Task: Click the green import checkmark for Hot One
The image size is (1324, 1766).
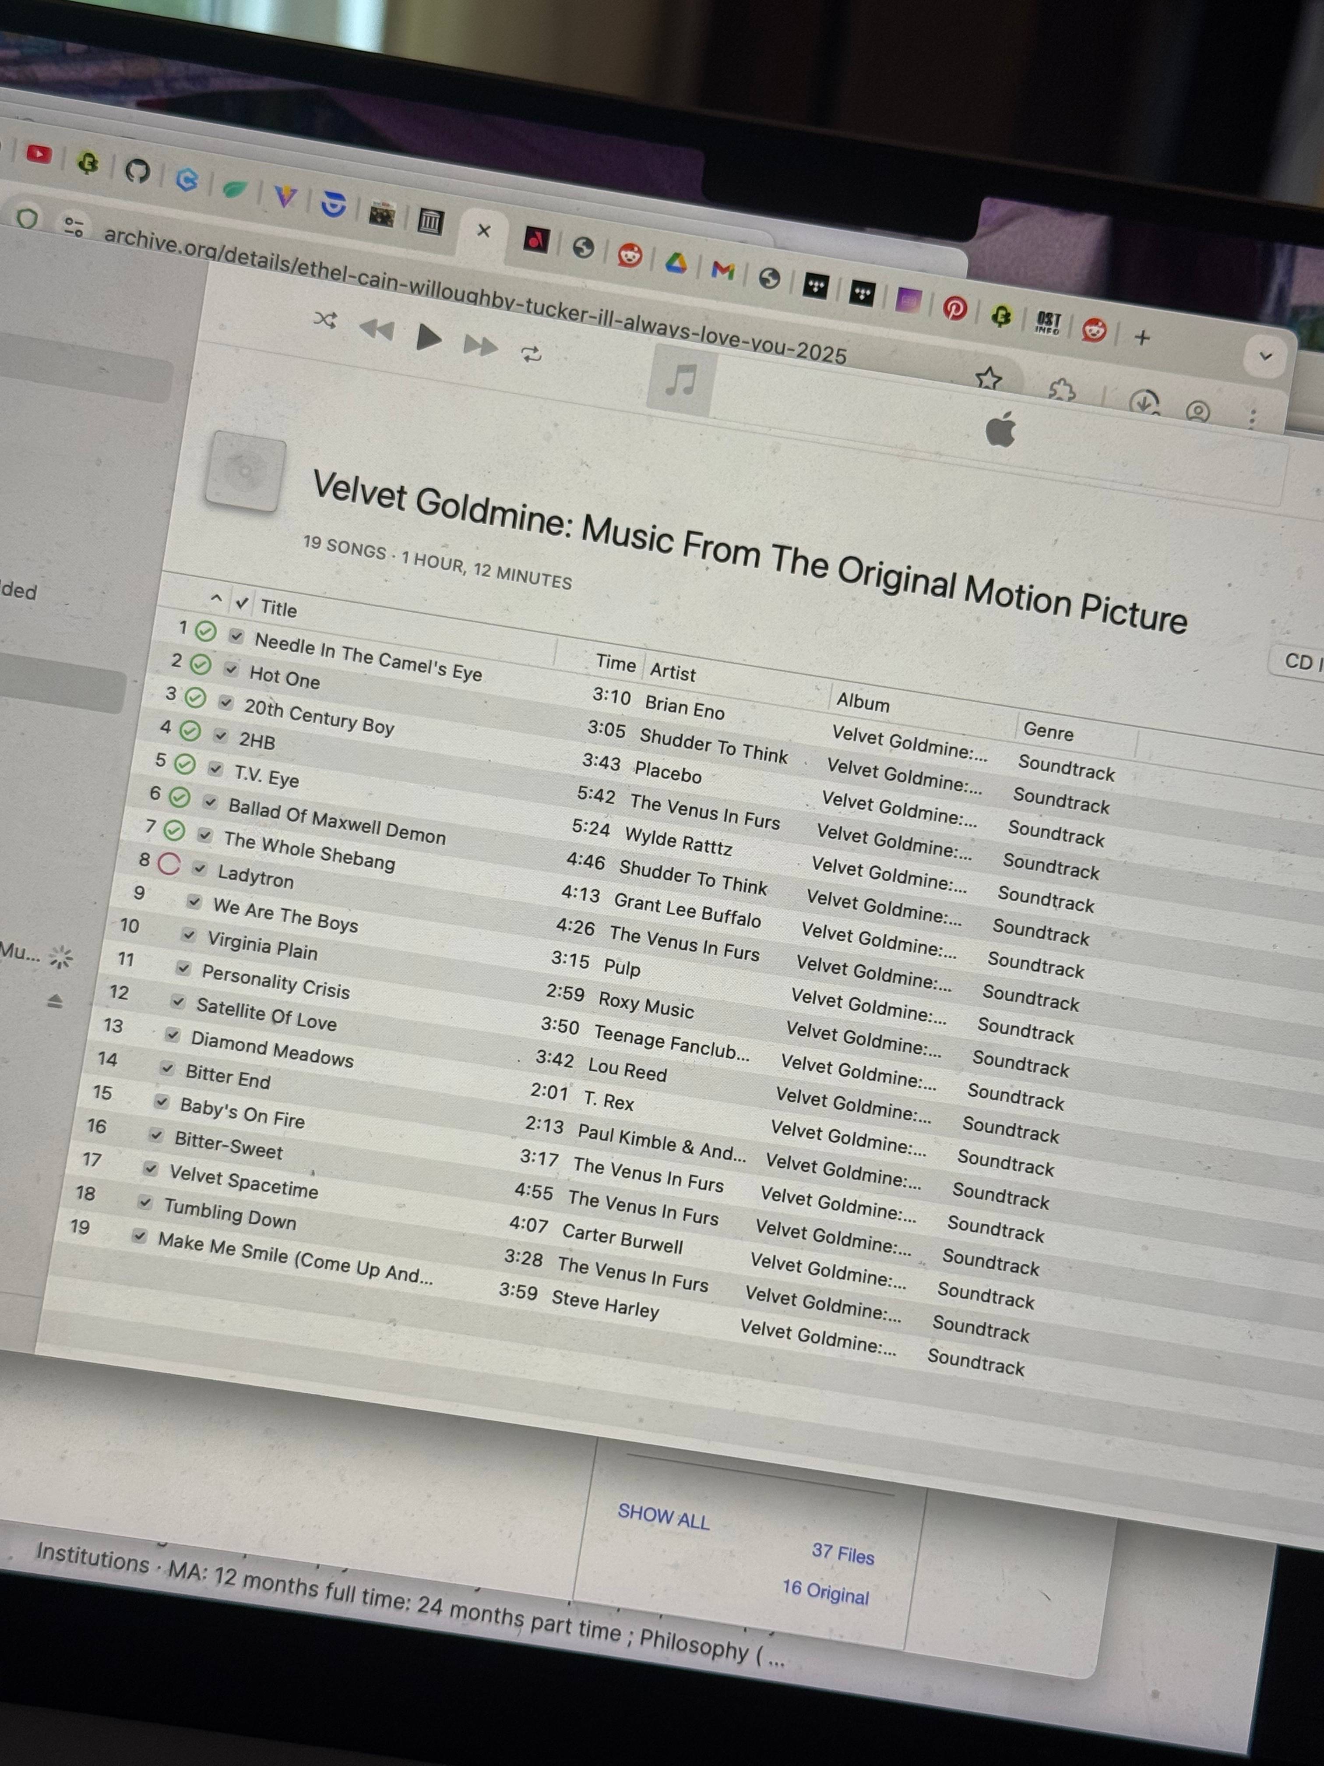Action: pyautogui.click(x=201, y=664)
